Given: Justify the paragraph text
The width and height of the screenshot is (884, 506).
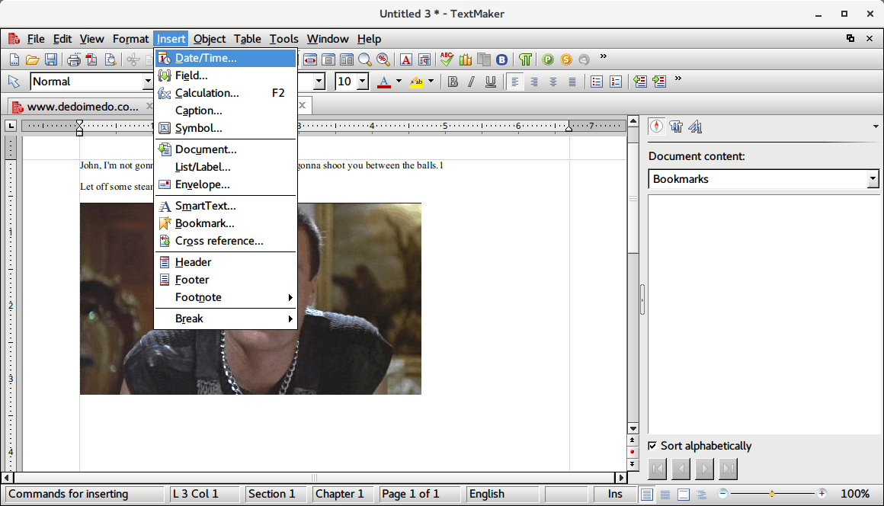Looking at the screenshot, I should (x=572, y=82).
